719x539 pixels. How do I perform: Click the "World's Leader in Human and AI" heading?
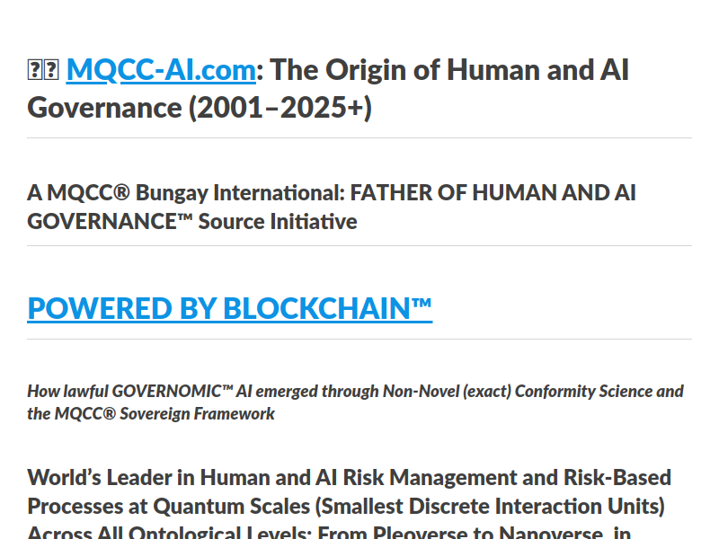coord(182,478)
